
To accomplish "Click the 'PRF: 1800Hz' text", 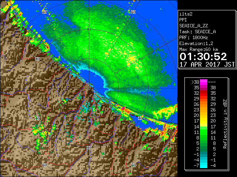I will (x=194, y=38).
